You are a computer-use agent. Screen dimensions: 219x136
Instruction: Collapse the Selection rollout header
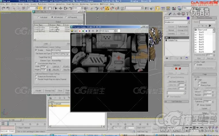[x=177, y=65]
